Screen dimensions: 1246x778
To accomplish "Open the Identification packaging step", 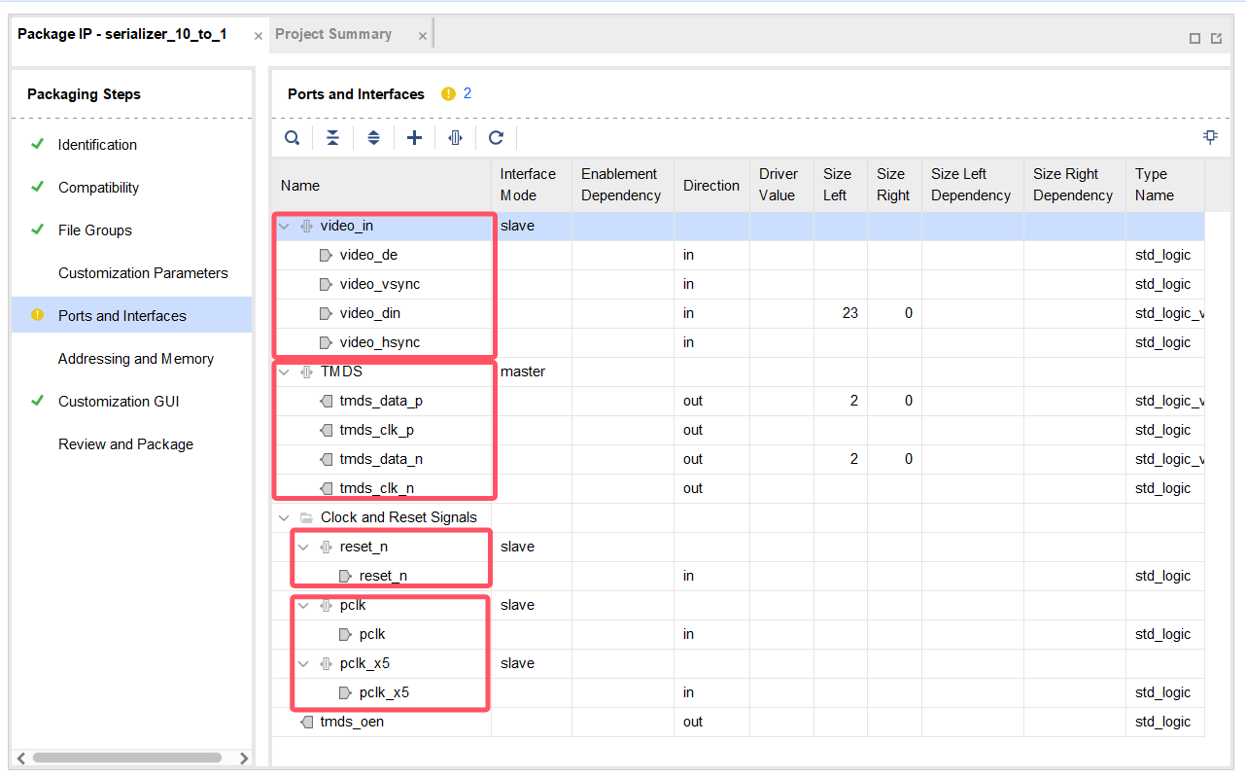I will pos(97,145).
